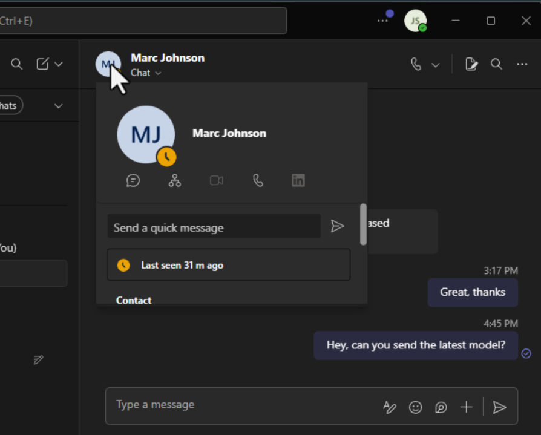Start a new chat from the sidebar

coord(42,64)
